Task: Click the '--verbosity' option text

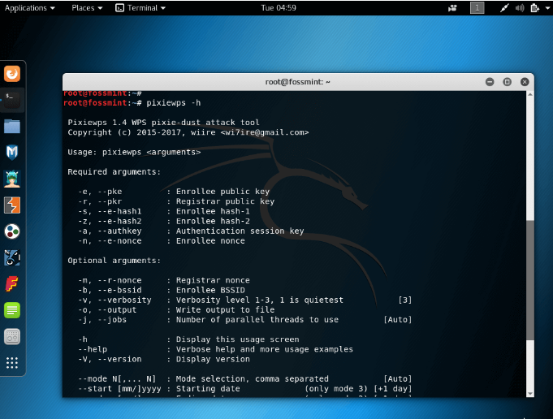Action: [124, 300]
